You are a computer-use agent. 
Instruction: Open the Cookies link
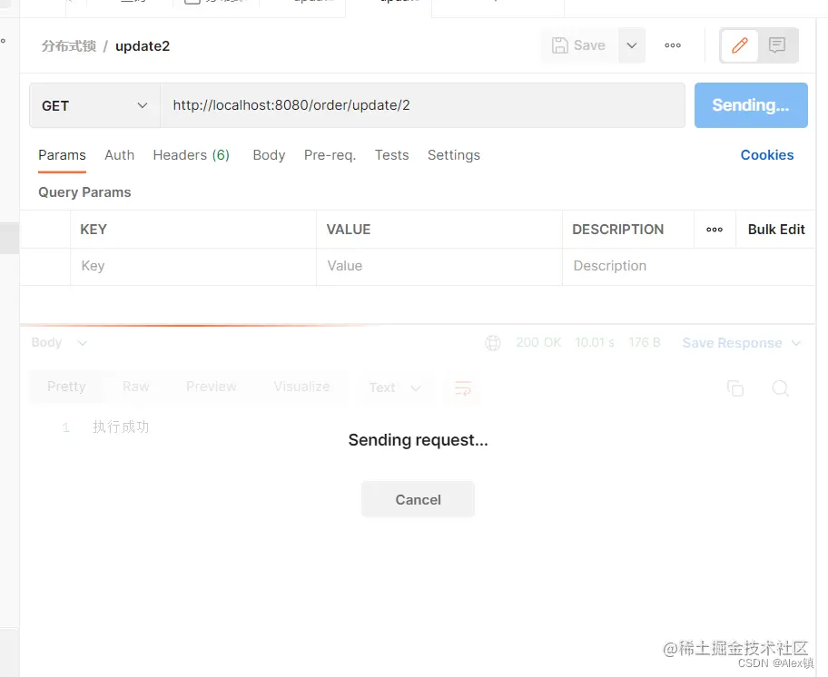pyautogui.click(x=767, y=155)
